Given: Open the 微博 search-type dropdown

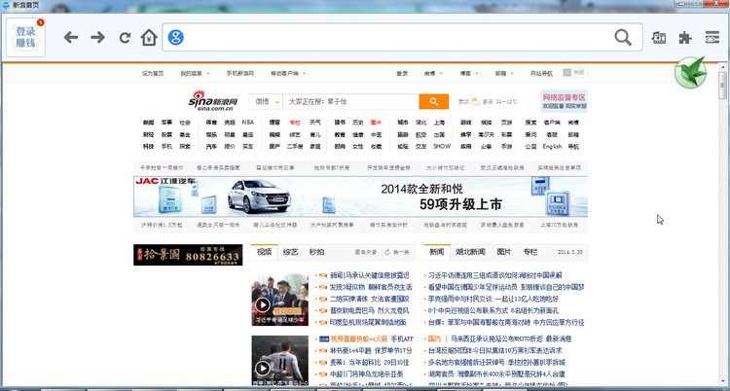Looking at the screenshot, I should click(x=266, y=101).
